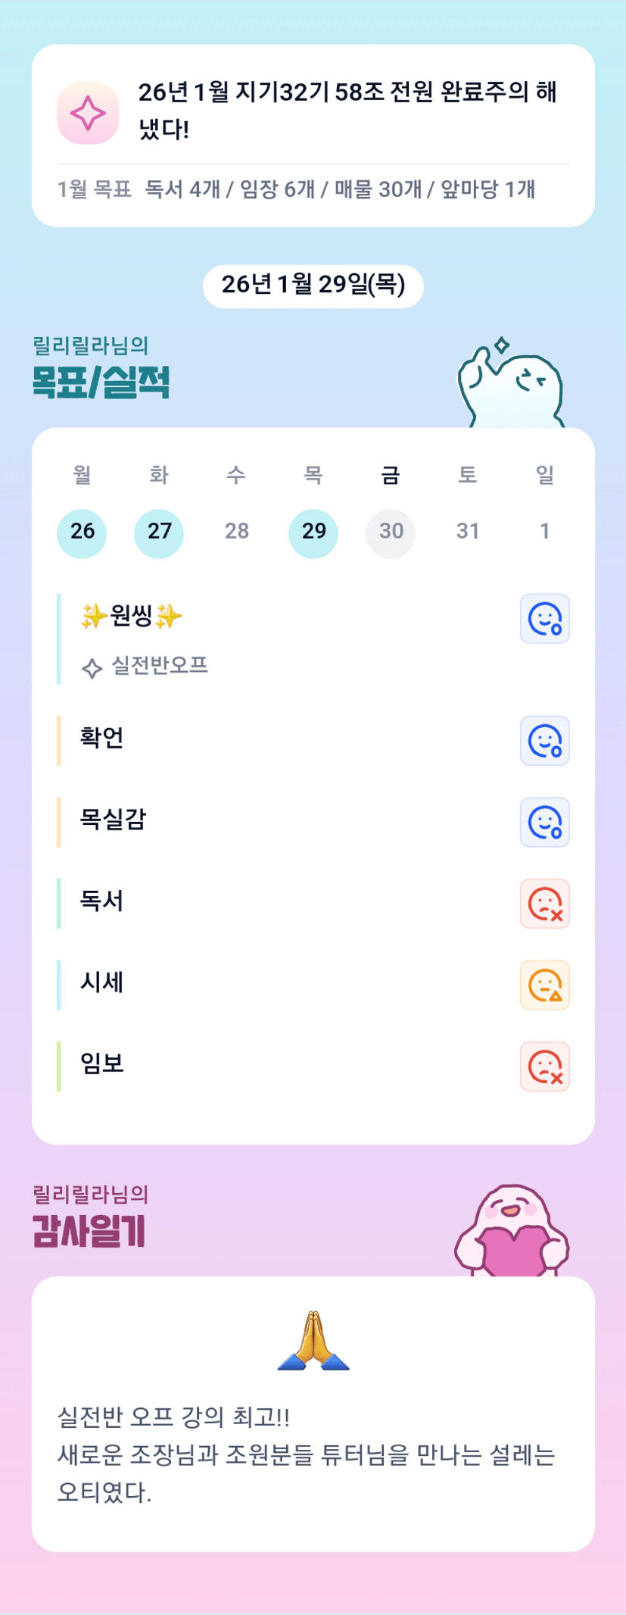Select Friday 30 in the week calendar
This screenshot has height=1615, width=626.
391,532
